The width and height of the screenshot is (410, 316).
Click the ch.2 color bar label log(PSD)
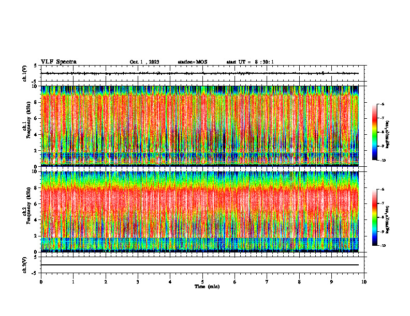[388, 219]
